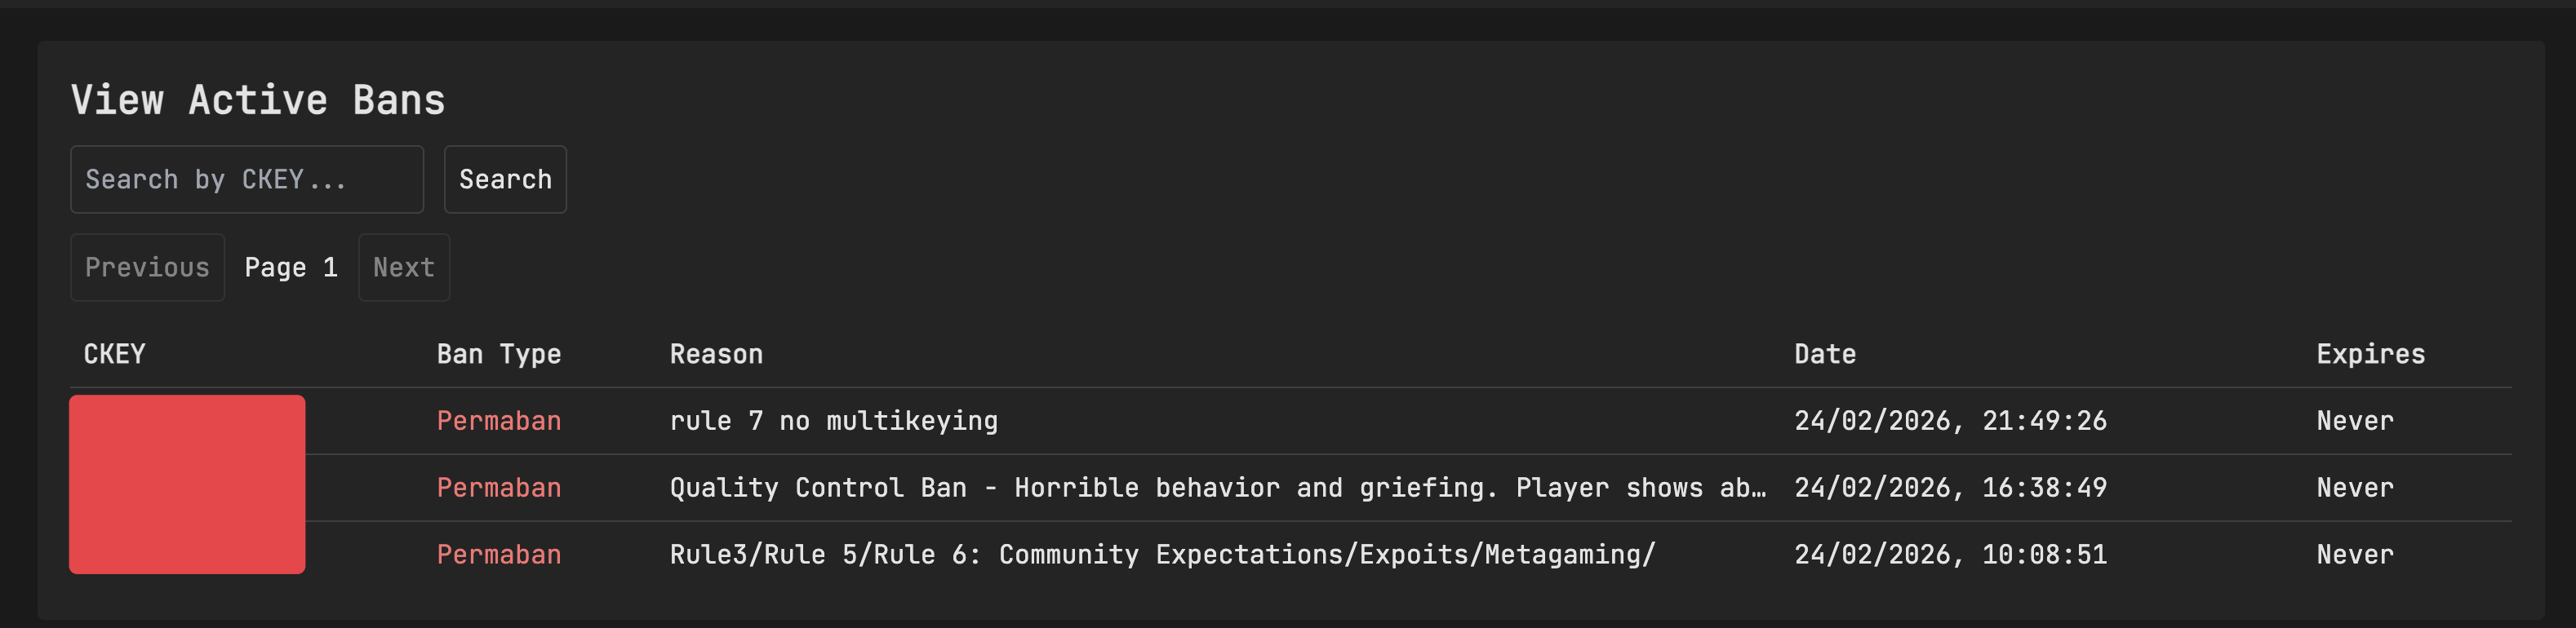The image size is (2576, 628).
Task: Click the Expires column header
Action: (2370, 354)
